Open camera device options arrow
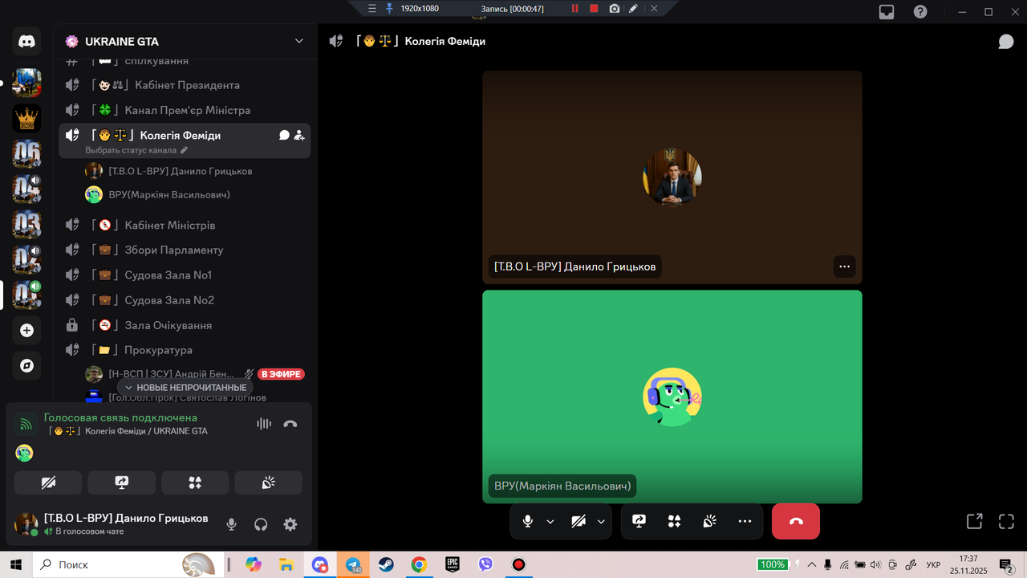The width and height of the screenshot is (1027, 578). pos(601,521)
